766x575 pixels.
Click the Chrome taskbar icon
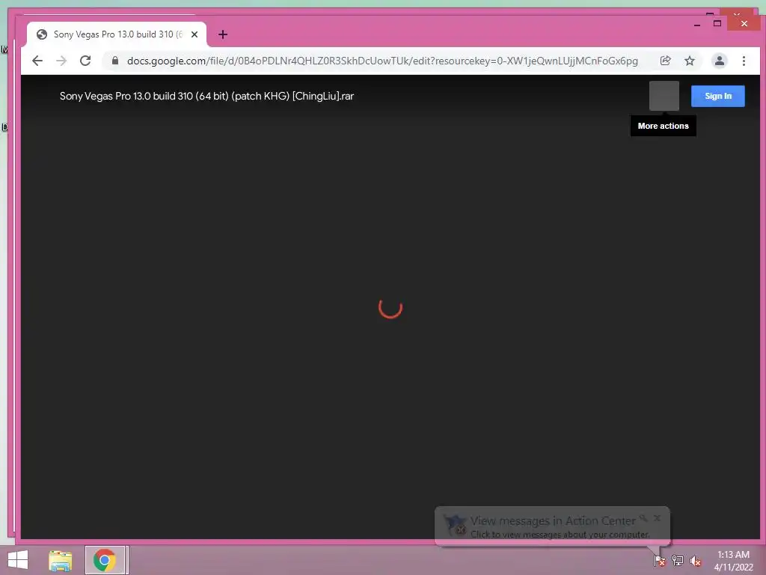[x=105, y=560]
